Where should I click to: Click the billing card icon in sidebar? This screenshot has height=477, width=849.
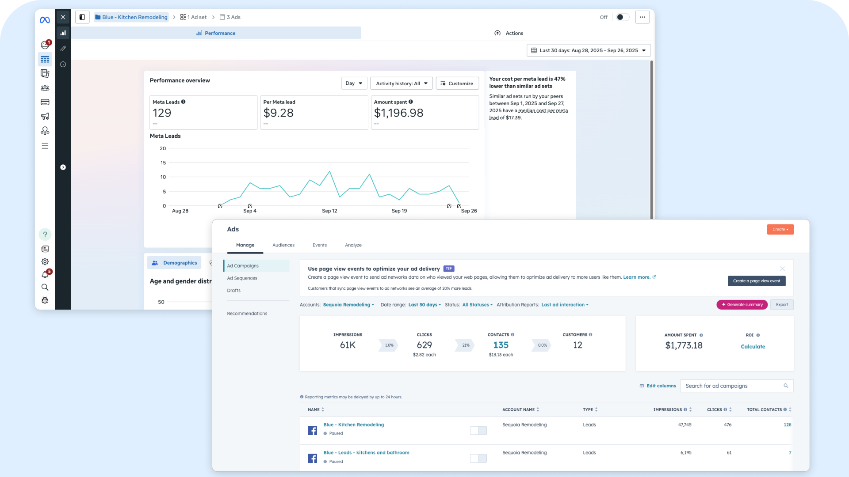click(x=45, y=102)
